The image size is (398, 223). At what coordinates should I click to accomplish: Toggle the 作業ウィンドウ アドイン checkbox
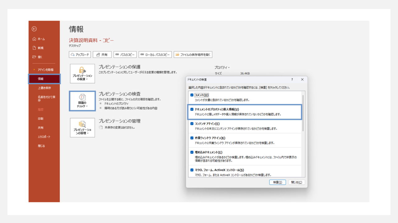point(192,138)
